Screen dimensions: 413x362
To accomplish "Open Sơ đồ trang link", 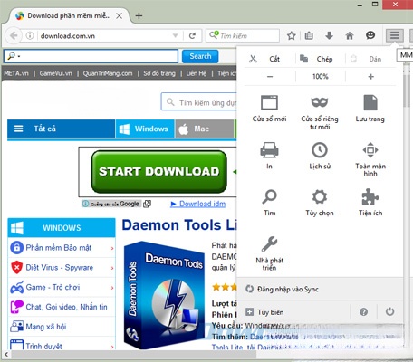I will [159, 73].
